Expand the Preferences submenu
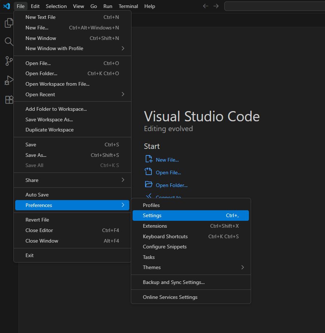Screen dimensions: 325x333 point(72,205)
